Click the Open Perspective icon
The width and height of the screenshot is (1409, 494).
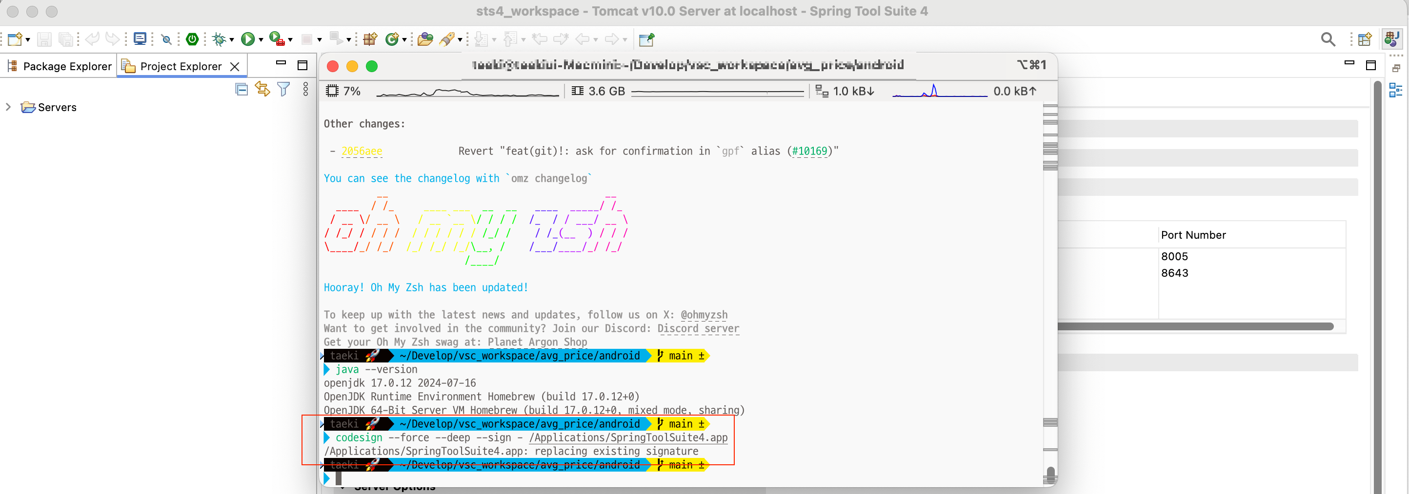(x=1365, y=39)
